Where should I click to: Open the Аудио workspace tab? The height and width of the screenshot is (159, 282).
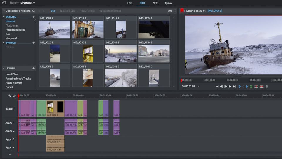[168, 3]
